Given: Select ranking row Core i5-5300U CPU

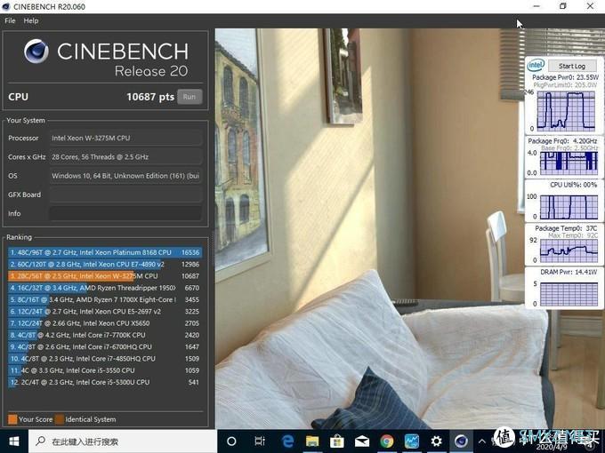Looking at the screenshot, I should pos(105,382).
